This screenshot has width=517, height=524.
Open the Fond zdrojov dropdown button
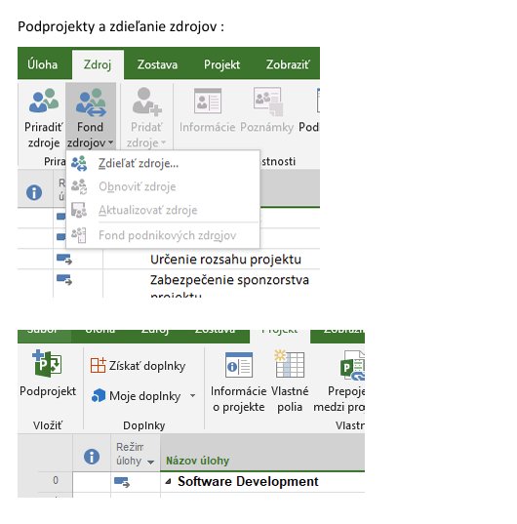pos(91,116)
